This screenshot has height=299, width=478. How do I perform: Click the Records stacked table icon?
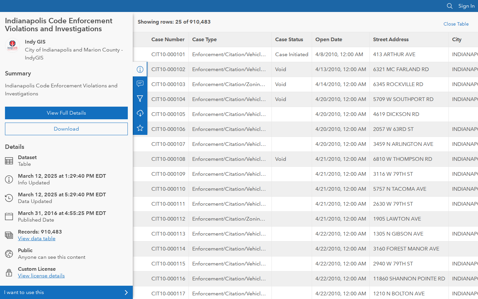click(x=9, y=235)
